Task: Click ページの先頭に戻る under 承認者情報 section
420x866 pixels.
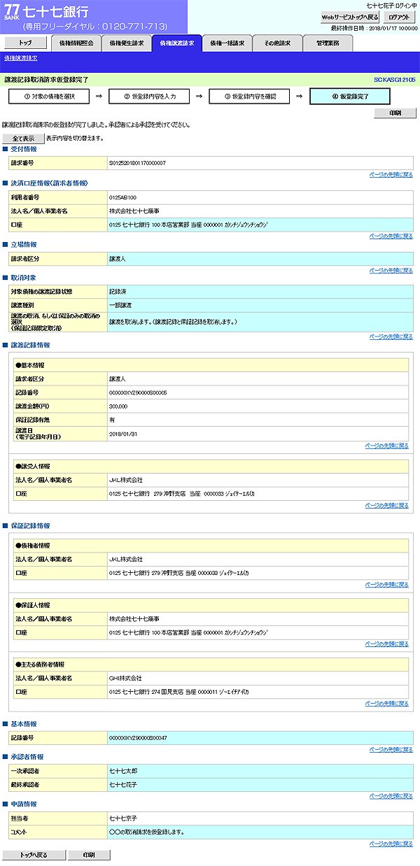Action: click(x=391, y=795)
